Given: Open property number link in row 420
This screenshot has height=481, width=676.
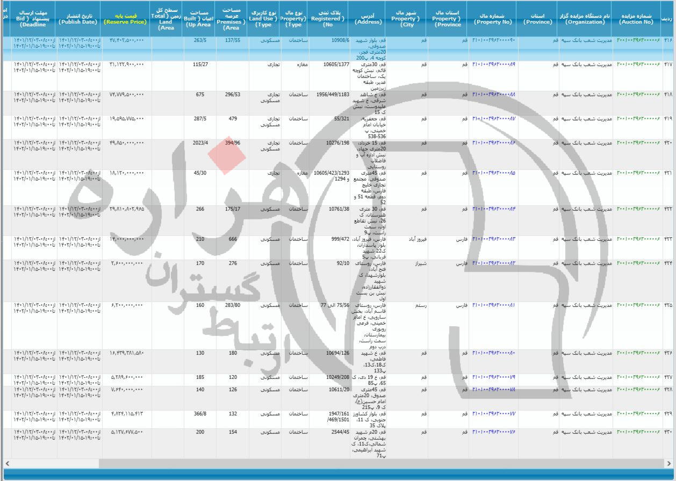Looking at the screenshot, I should (x=493, y=143).
